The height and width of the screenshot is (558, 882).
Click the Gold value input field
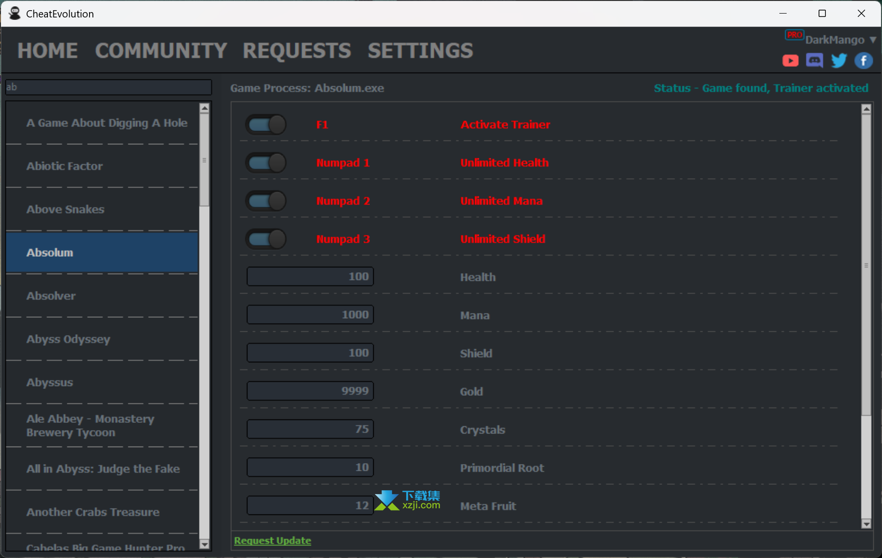[x=310, y=391]
